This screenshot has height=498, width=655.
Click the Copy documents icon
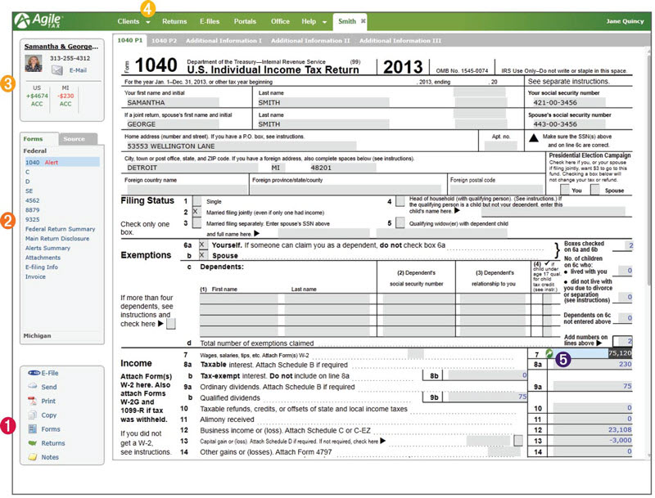tap(33, 415)
